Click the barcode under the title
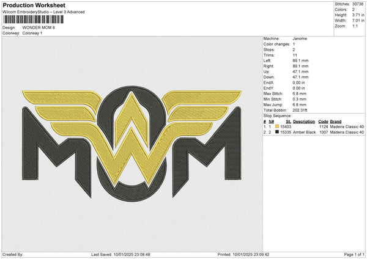The image size is (367, 259). (x=33, y=20)
